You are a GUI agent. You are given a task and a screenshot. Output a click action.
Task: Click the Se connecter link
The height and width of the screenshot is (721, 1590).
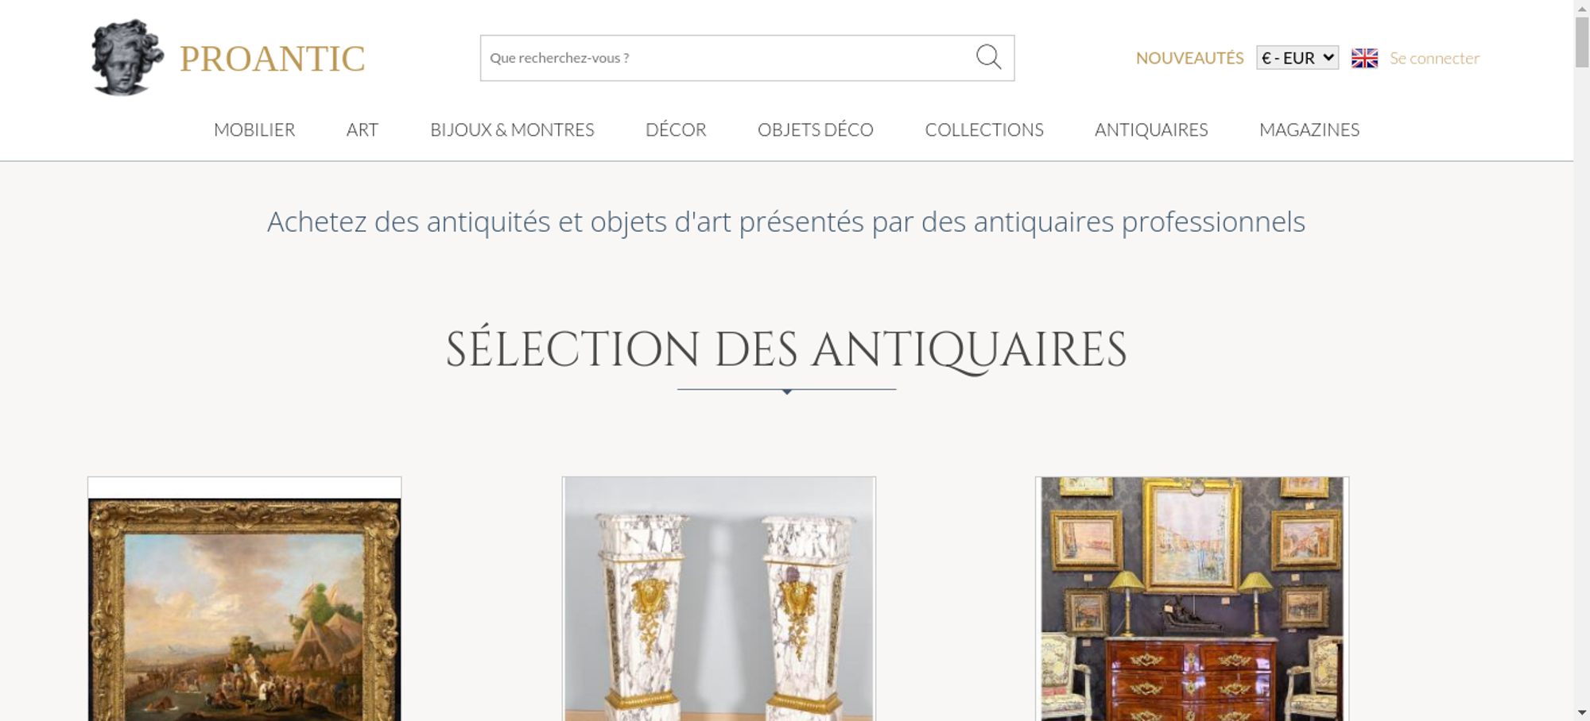[1434, 58]
